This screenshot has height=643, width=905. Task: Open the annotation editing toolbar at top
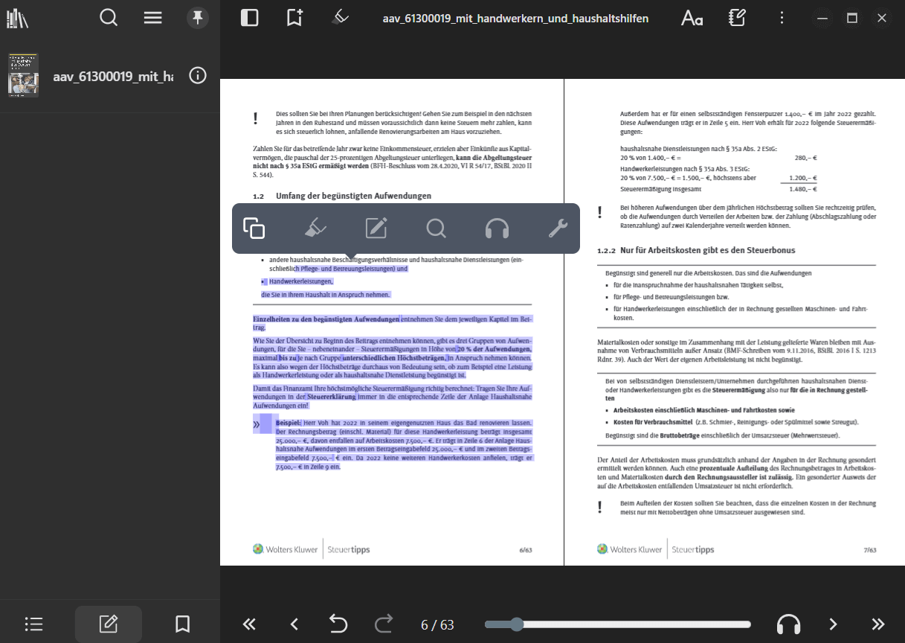coord(736,16)
